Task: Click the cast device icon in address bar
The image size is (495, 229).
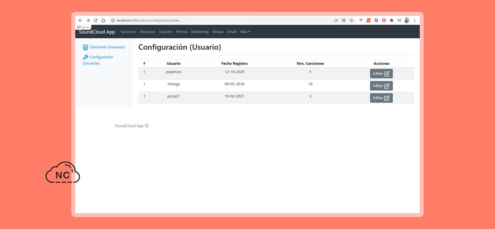Action: tap(336, 20)
